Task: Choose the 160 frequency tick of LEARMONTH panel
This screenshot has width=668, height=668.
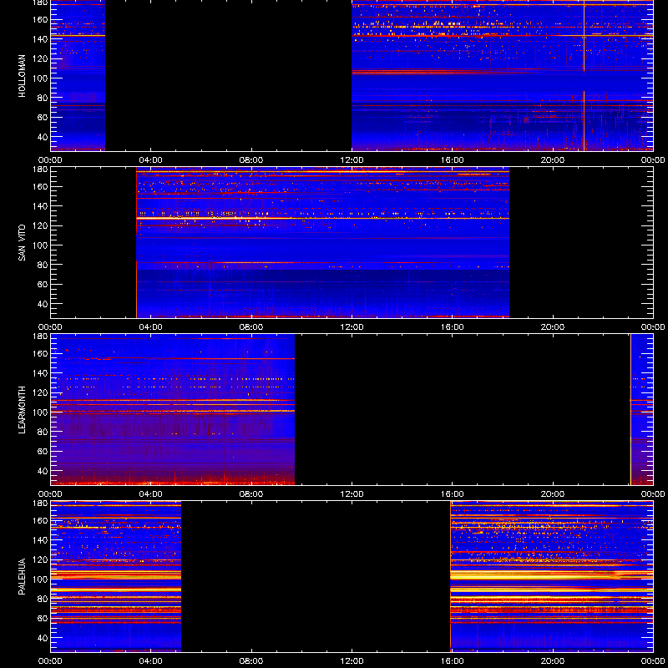Action: tap(42, 353)
